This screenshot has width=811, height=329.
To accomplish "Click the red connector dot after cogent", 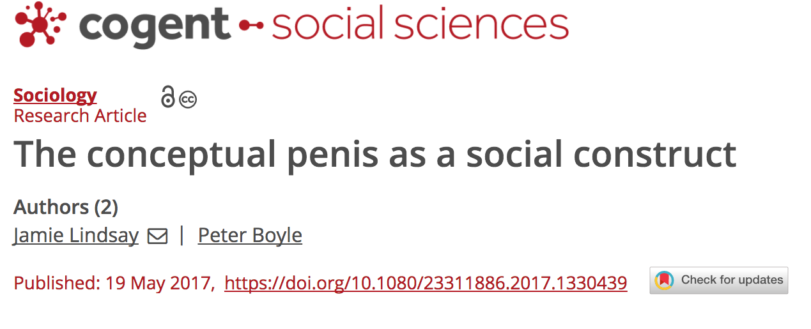I will (x=251, y=26).
